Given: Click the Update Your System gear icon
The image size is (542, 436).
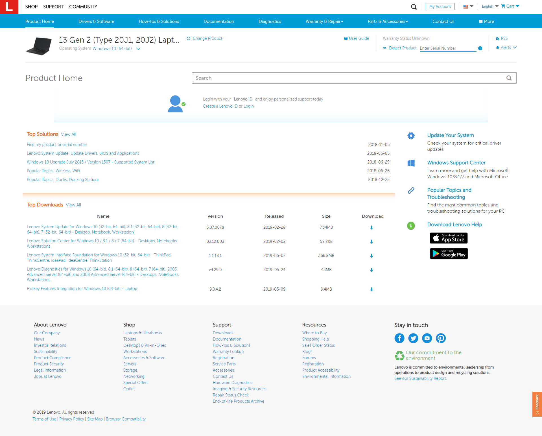Looking at the screenshot, I should click(x=411, y=136).
